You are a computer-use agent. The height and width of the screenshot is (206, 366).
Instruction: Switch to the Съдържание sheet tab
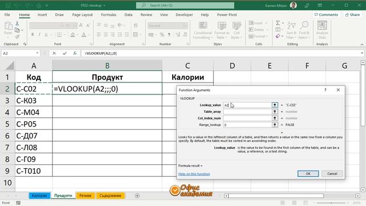pyautogui.click(x=110, y=196)
